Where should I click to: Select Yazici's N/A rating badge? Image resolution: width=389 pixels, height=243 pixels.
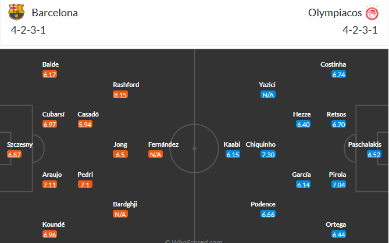click(267, 95)
